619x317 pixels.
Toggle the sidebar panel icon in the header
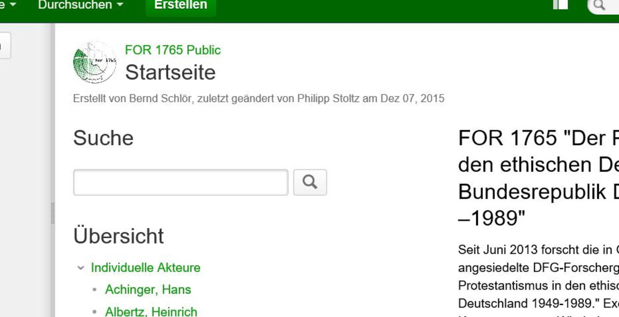pos(560,5)
